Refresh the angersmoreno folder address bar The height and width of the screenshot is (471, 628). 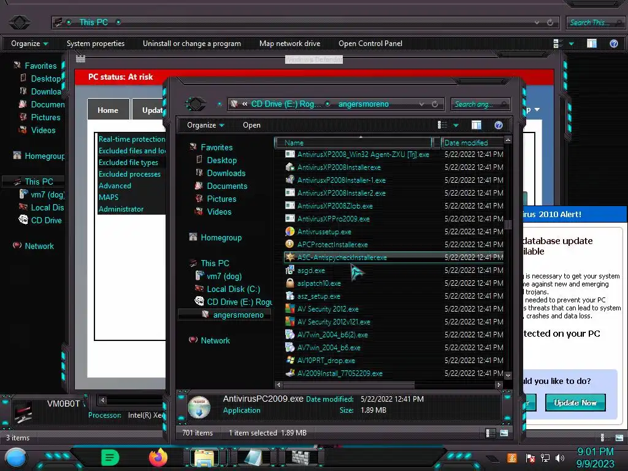click(435, 104)
